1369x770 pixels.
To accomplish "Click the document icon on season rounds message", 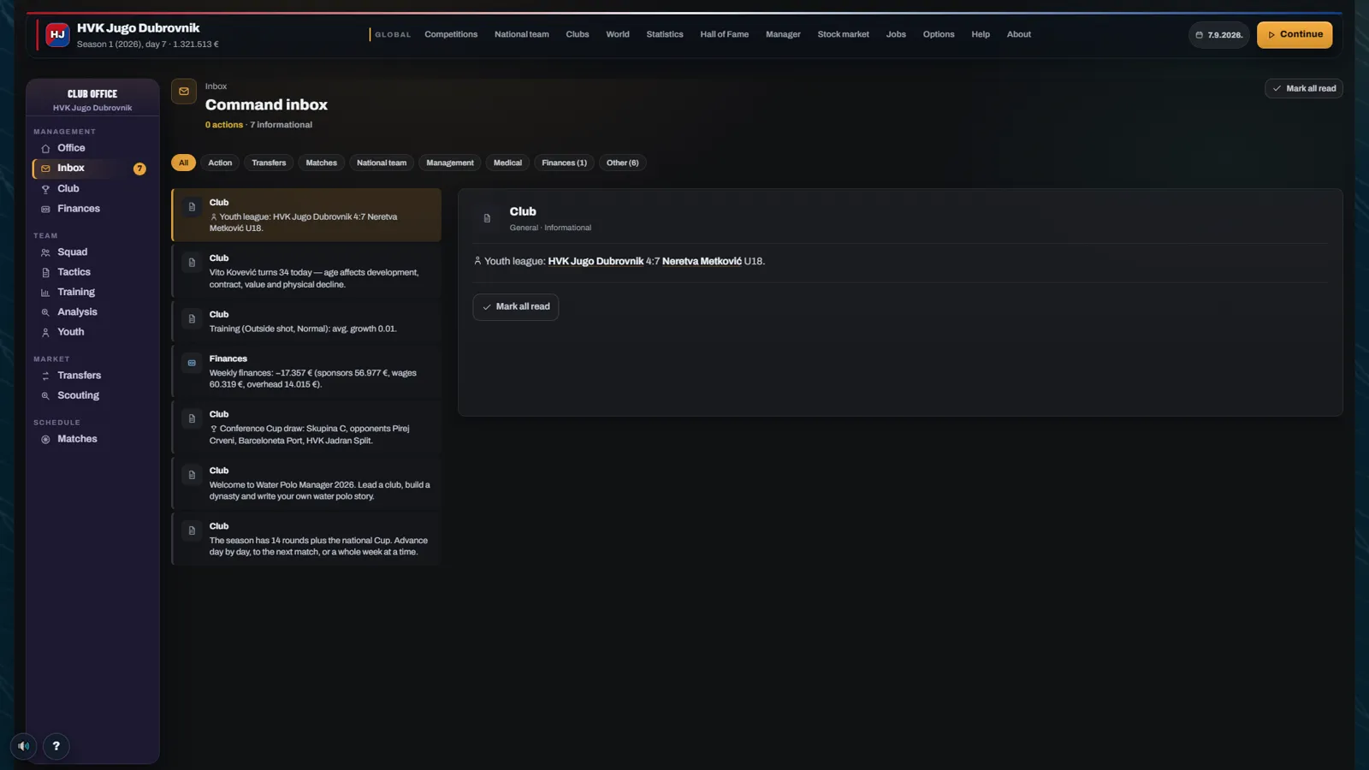I will tap(192, 530).
